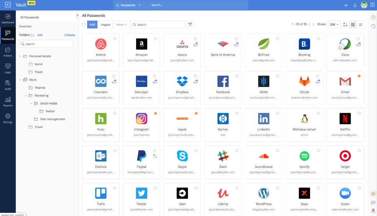Unstar the Gmail password entry

click(x=359, y=76)
